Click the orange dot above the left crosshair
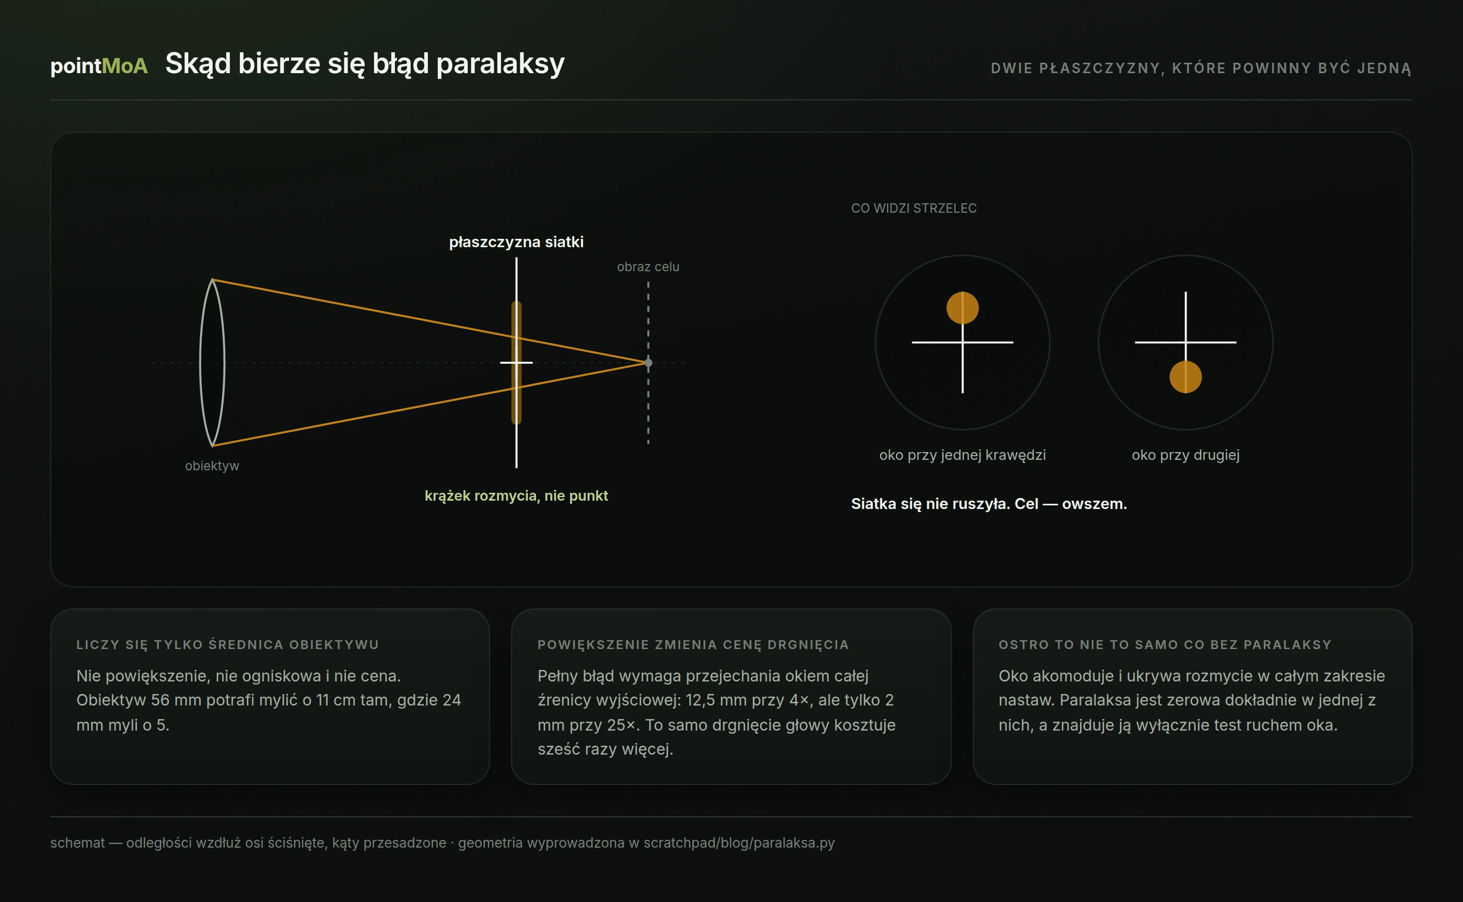The width and height of the screenshot is (1463, 902). tap(962, 308)
